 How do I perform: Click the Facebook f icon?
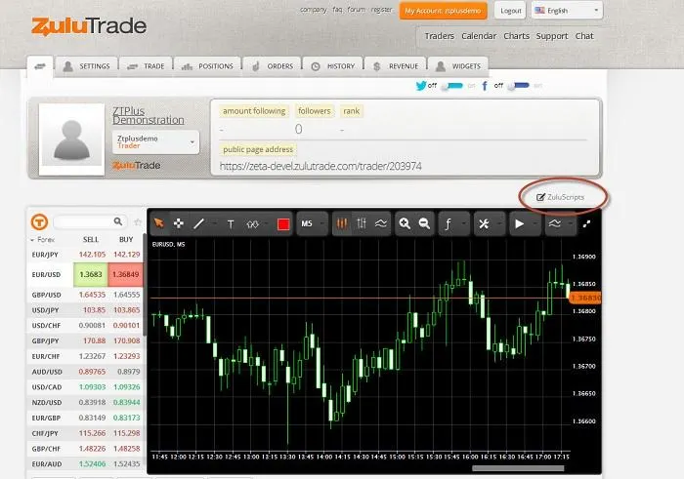(485, 86)
